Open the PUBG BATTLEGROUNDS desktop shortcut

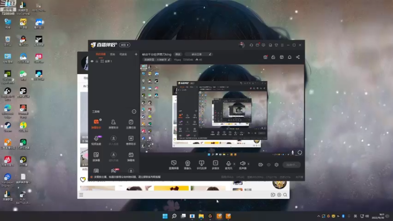(23, 197)
